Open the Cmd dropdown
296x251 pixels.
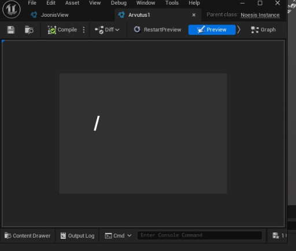(118, 235)
